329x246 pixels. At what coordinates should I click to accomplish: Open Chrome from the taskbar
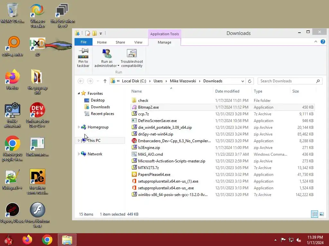point(47,240)
